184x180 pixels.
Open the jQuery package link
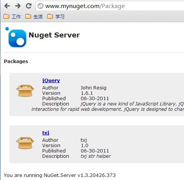(x=51, y=81)
